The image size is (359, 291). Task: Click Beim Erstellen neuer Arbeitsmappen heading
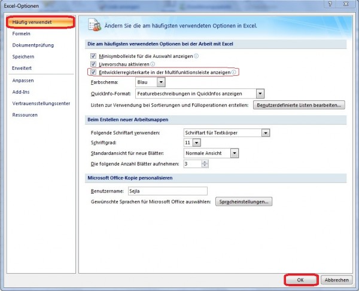click(x=128, y=120)
